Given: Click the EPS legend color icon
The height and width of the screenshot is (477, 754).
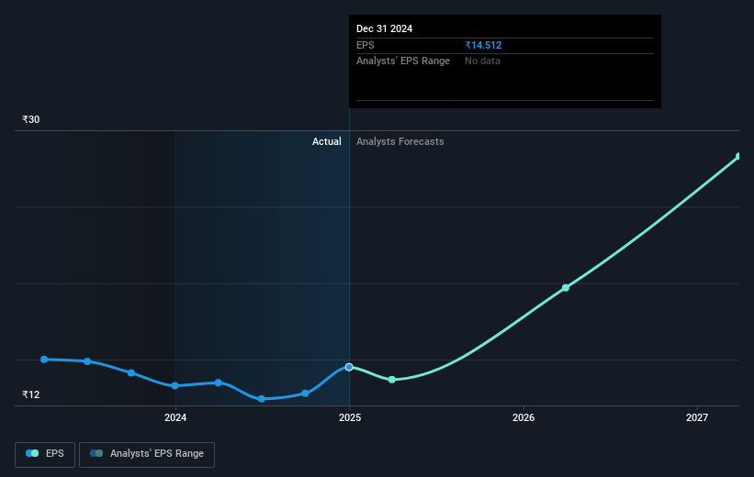Looking at the screenshot, I should point(32,453).
